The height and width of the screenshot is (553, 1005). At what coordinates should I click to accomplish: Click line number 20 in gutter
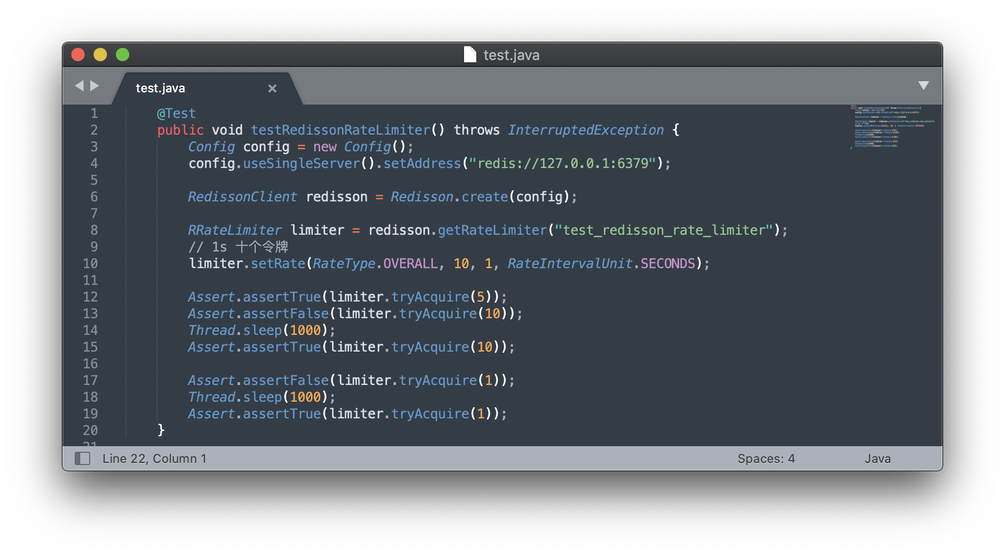point(90,431)
